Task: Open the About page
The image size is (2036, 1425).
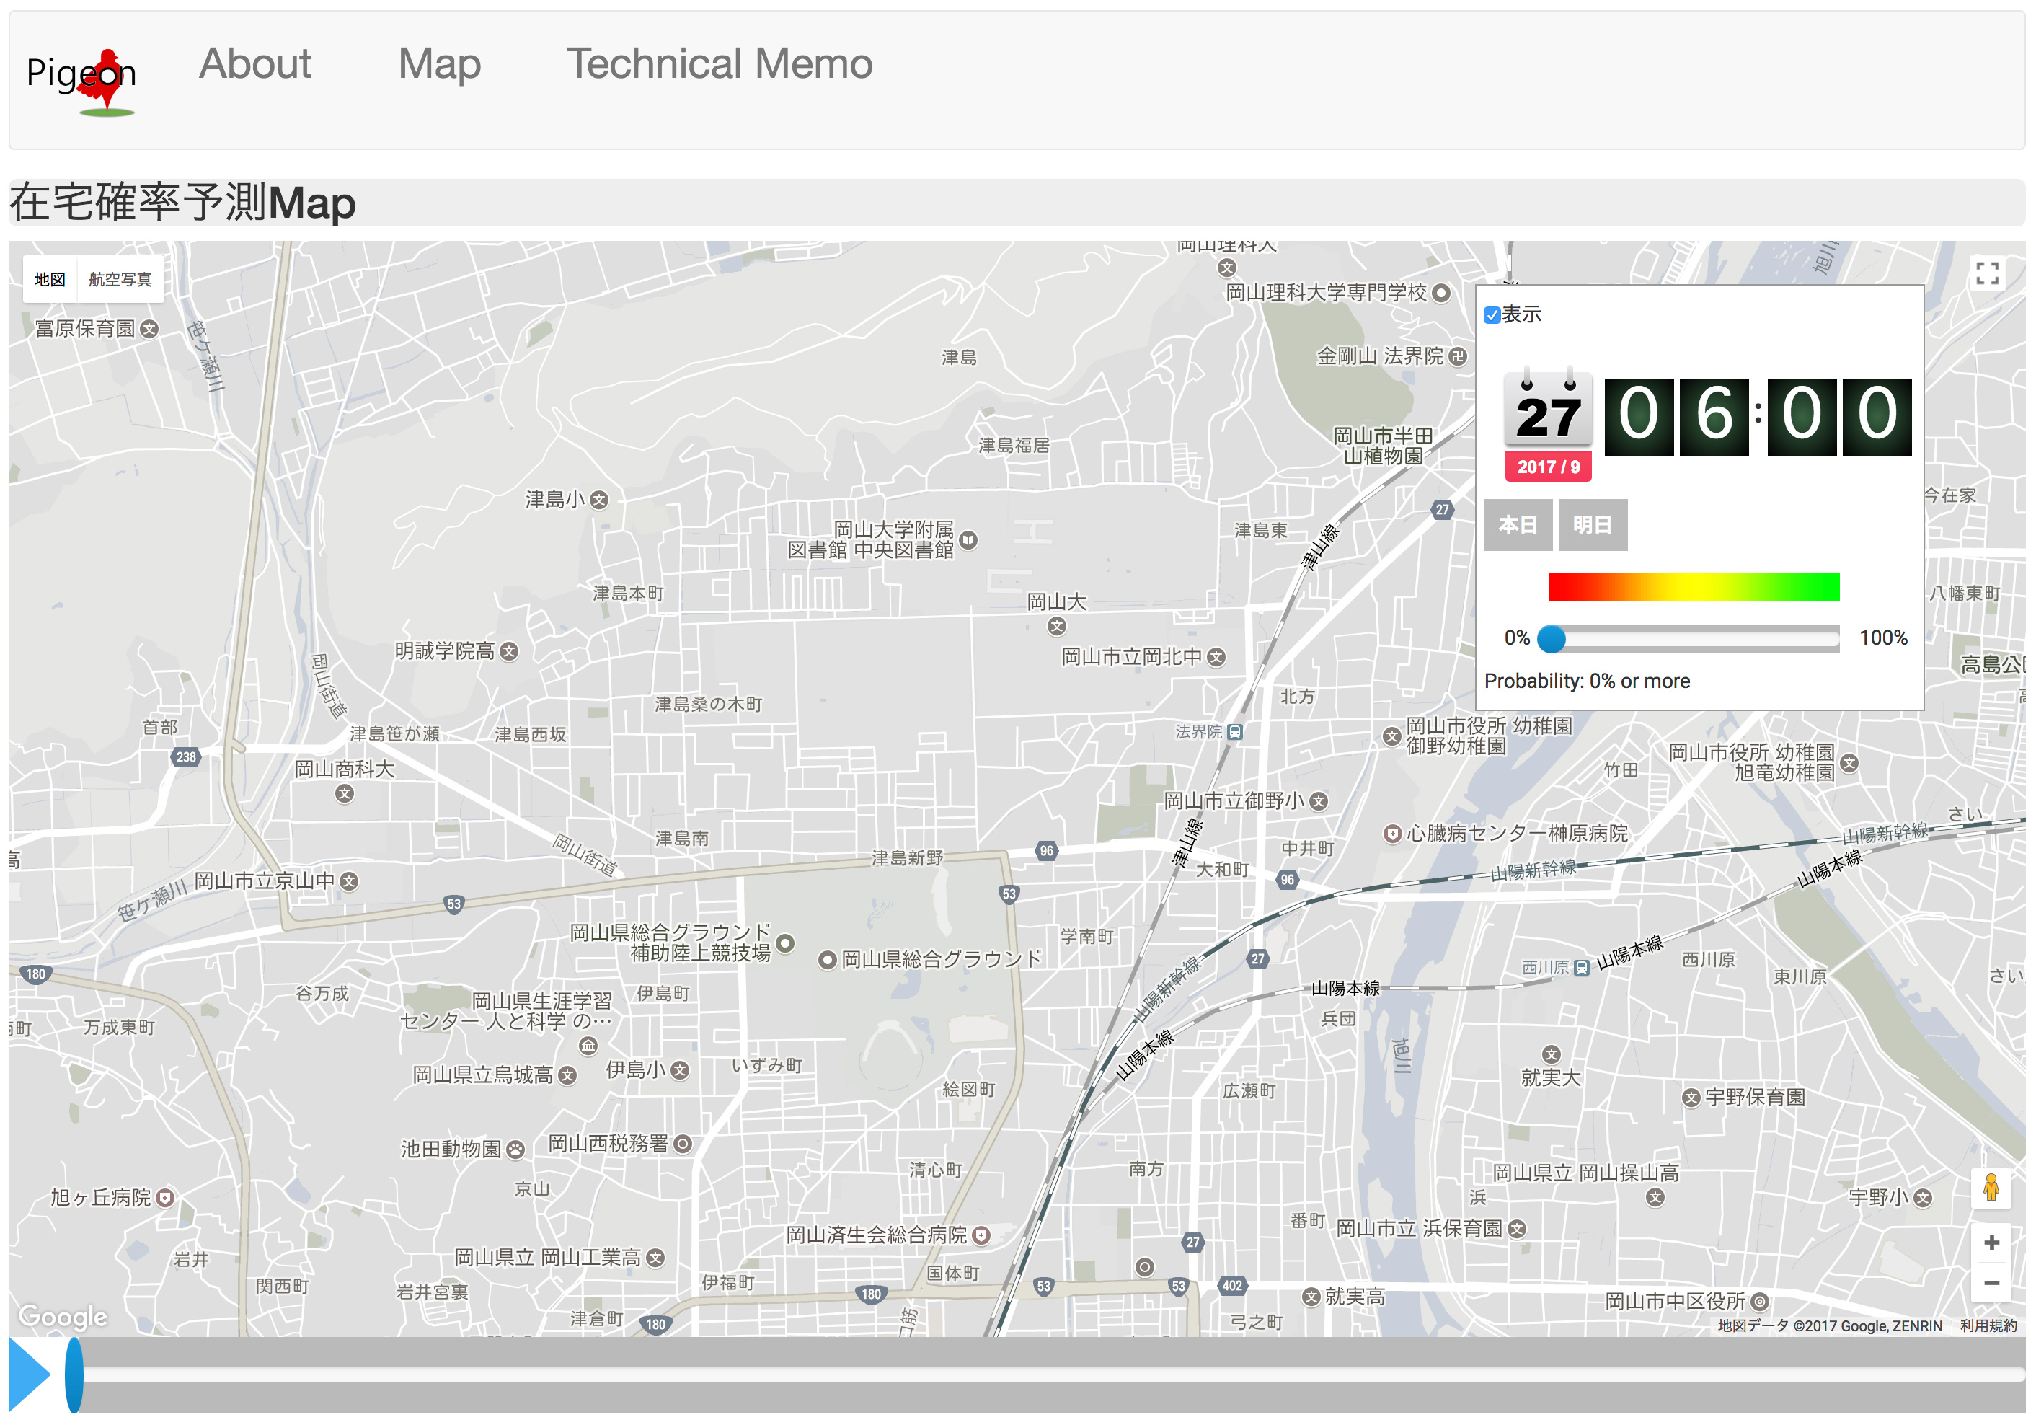Action: tap(255, 64)
